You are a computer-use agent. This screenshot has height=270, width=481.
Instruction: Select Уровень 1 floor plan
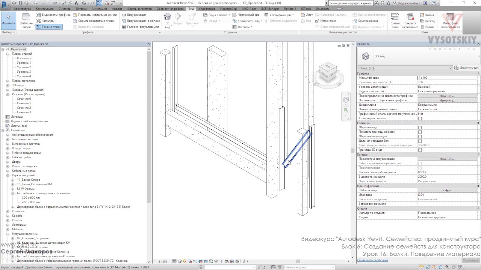coord(24,63)
